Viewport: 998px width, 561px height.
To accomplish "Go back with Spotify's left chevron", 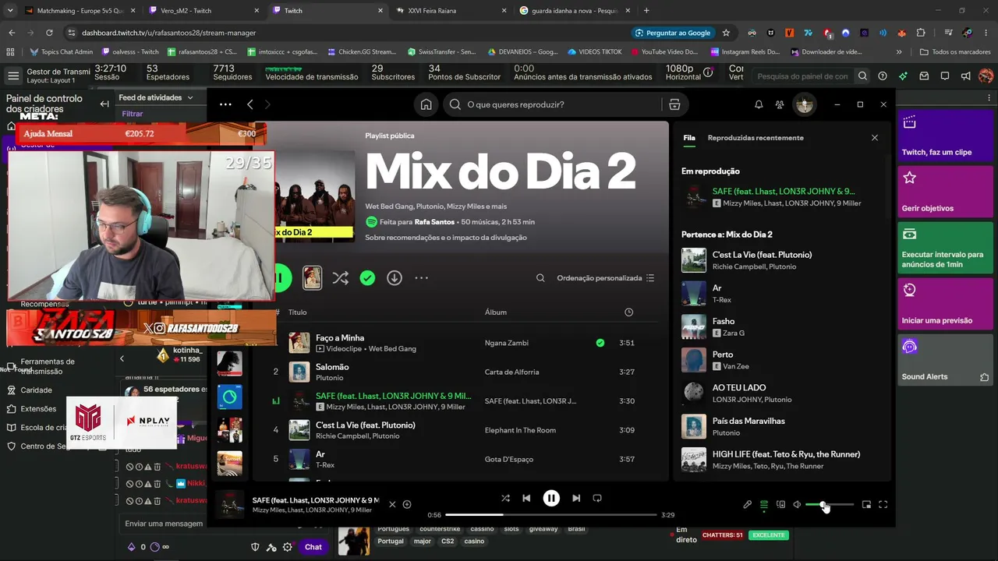I will [250, 104].
